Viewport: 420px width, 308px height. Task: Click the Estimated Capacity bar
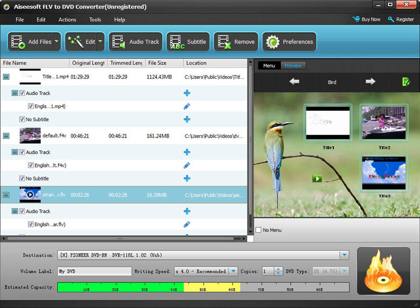click(x=203, y=287)
